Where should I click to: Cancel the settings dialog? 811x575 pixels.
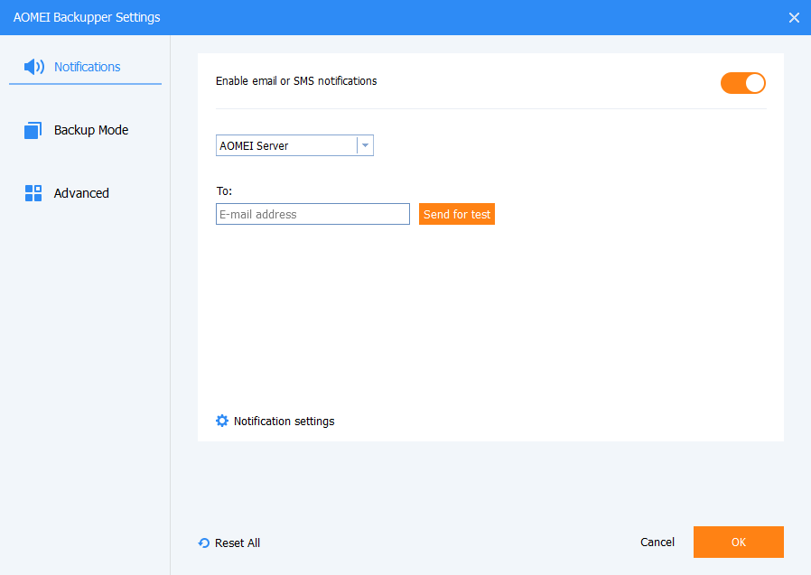click(657, 543)
